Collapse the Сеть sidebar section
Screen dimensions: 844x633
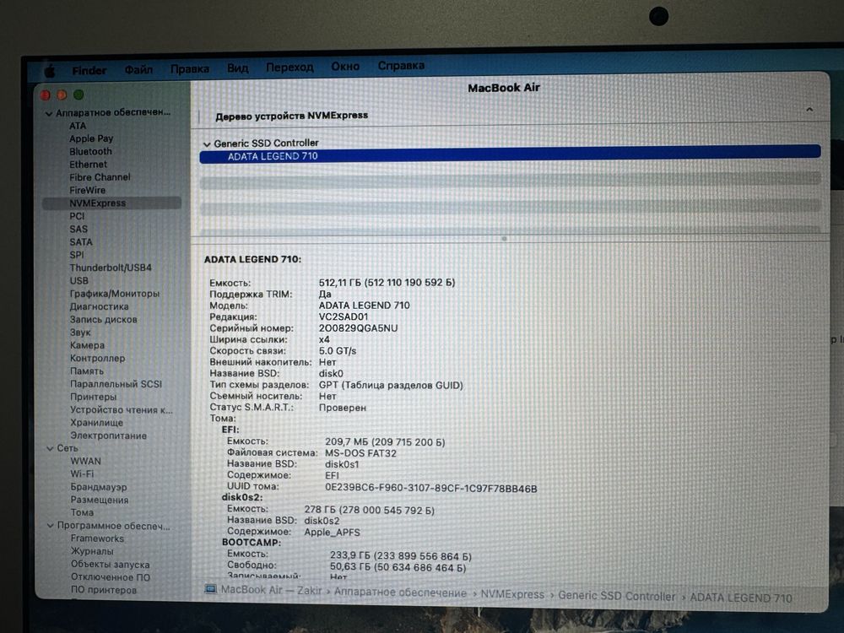[50, 448]
